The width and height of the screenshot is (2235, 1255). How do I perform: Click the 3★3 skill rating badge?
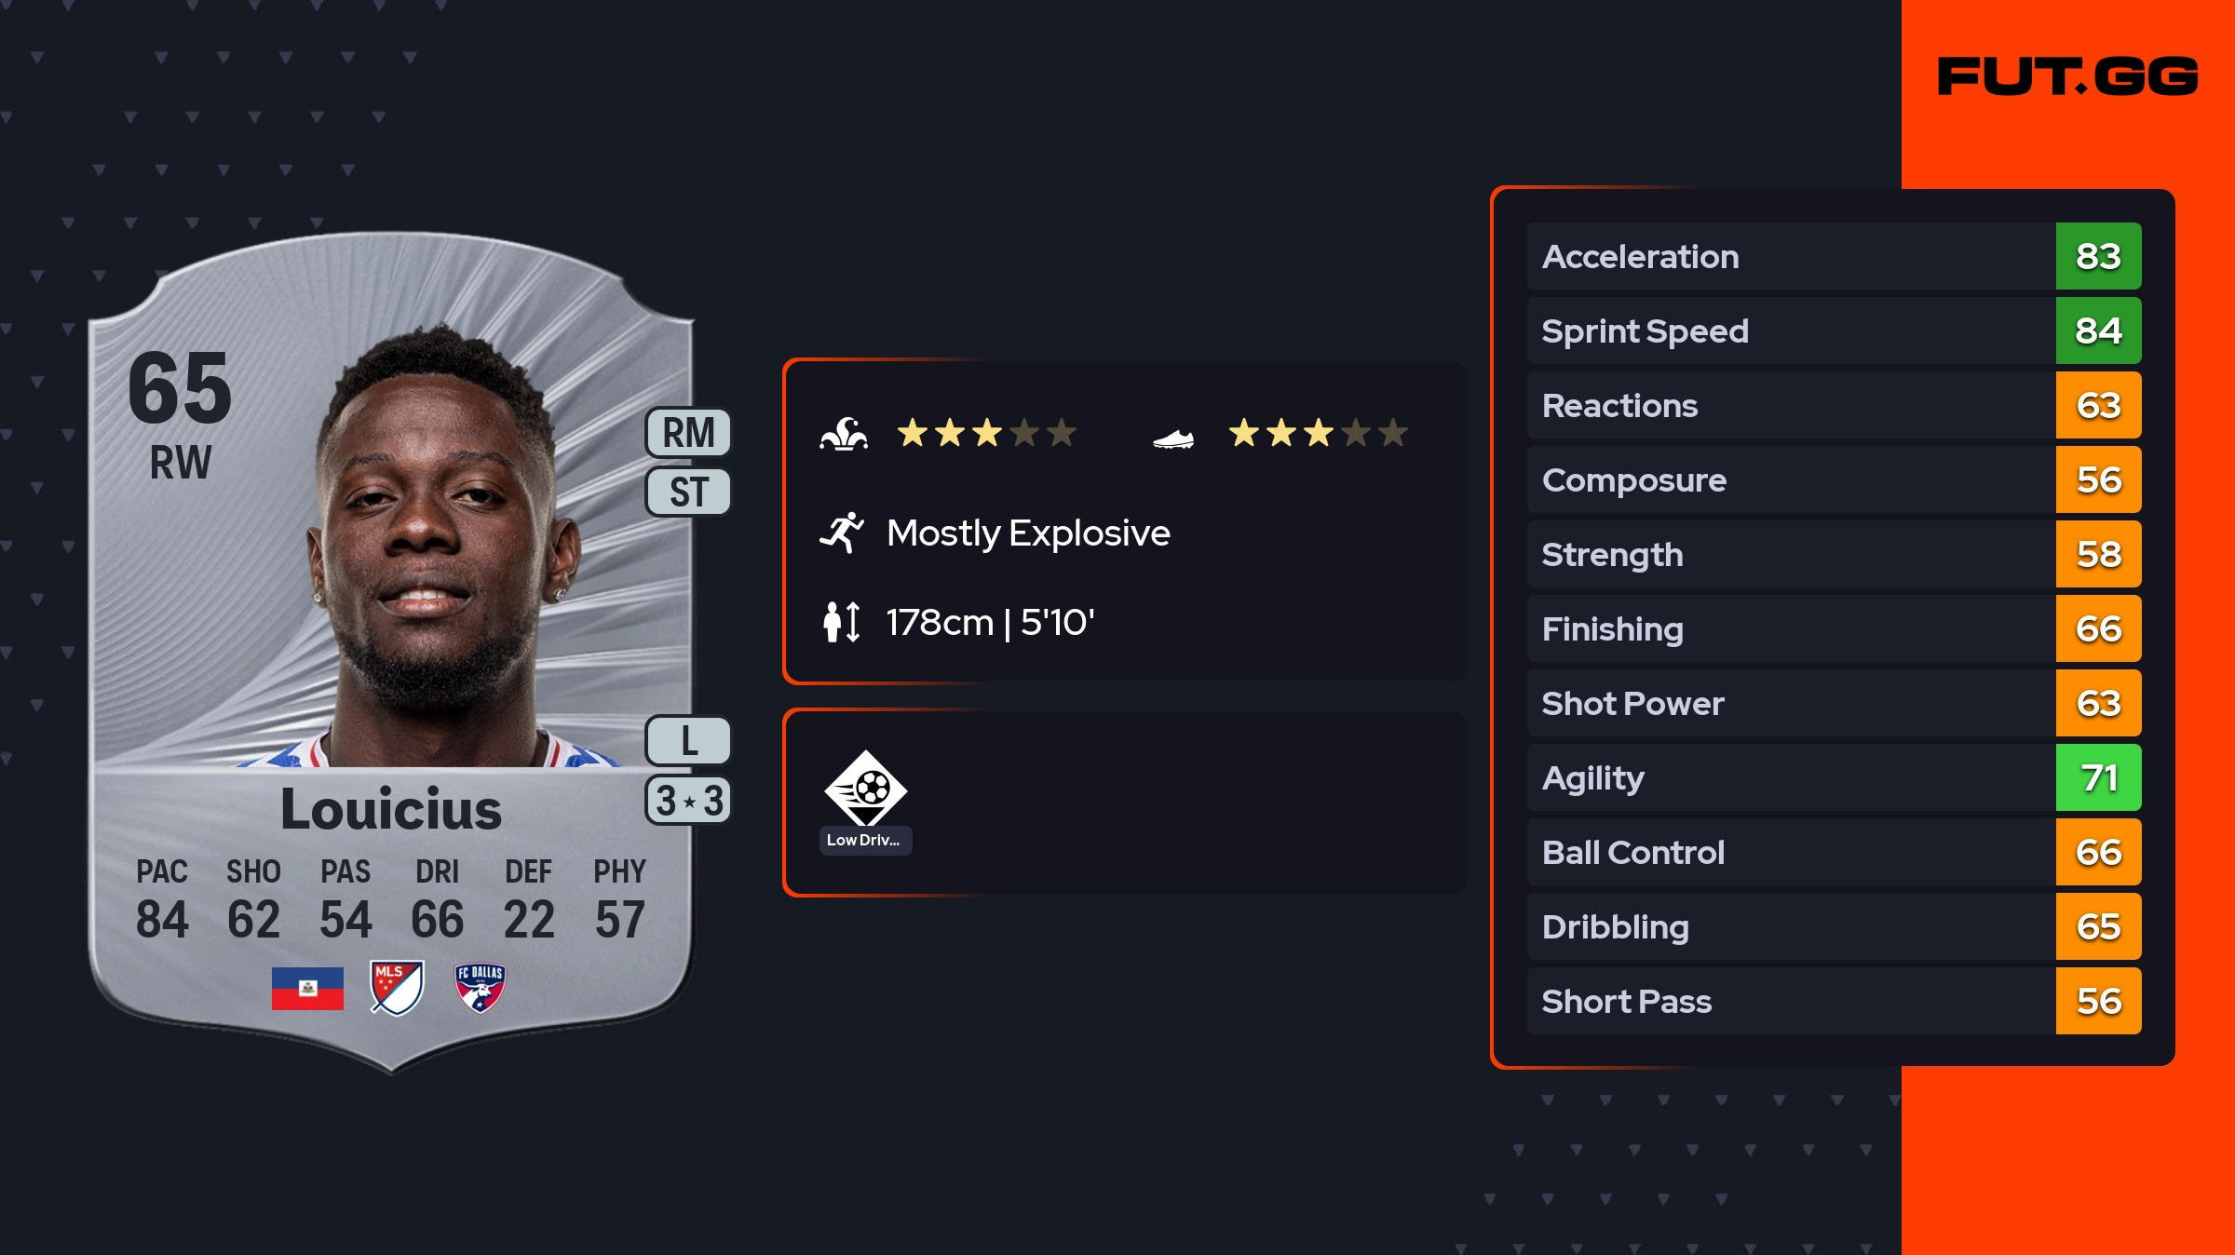tap(688, 801)
